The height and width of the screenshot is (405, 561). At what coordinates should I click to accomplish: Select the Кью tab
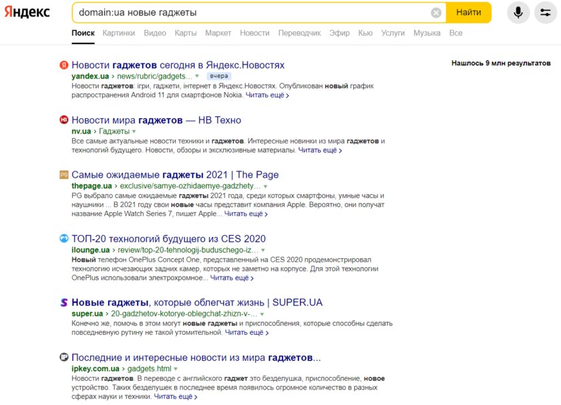[365, 33]
